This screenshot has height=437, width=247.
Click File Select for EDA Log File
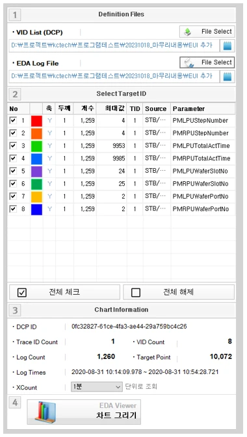207,62
